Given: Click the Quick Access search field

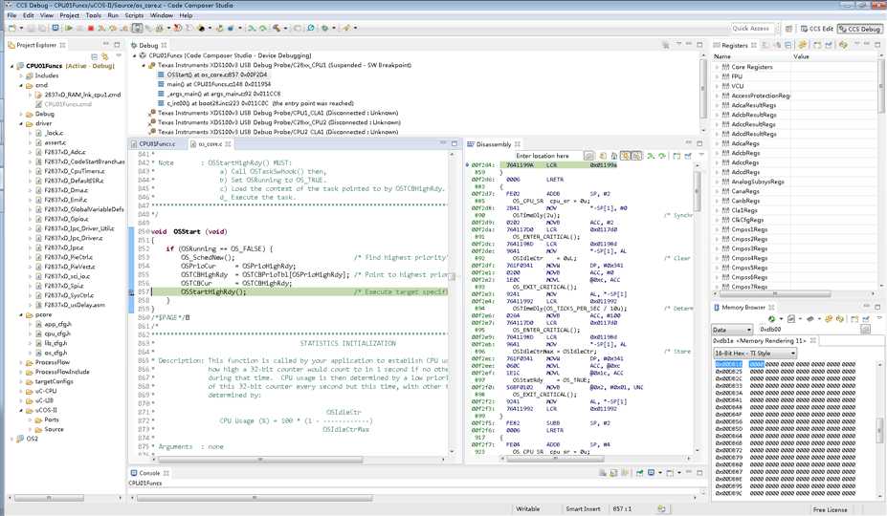Looking at the screenshot, I should (751, 29).
